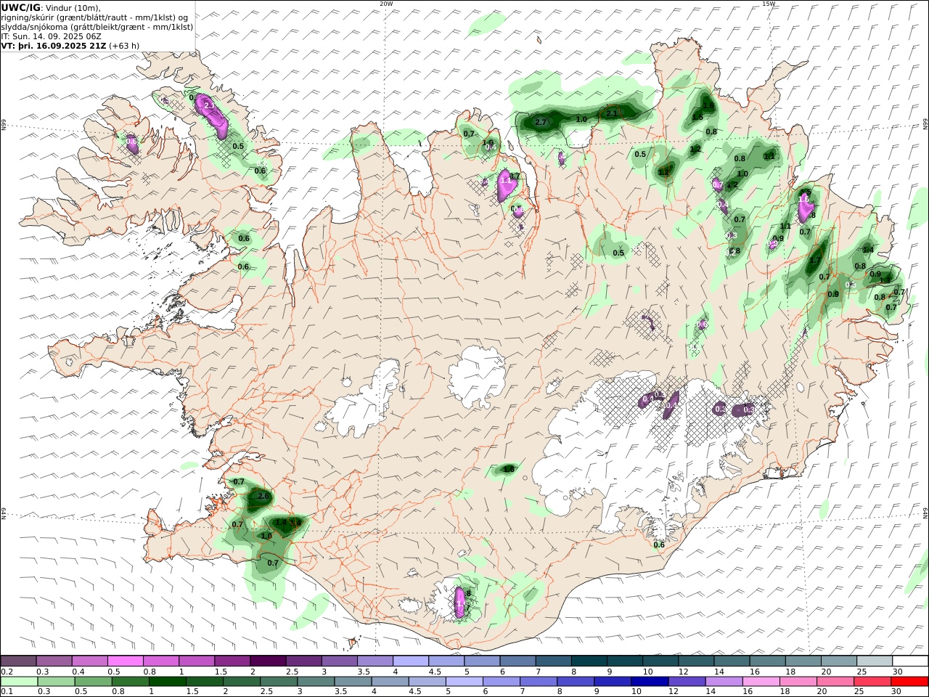Select the upper-row lavender swatch labeled 4
Image resolution: width=929 pixels, height=697 pixels.
pyautogui.click(x=411, y=661)
